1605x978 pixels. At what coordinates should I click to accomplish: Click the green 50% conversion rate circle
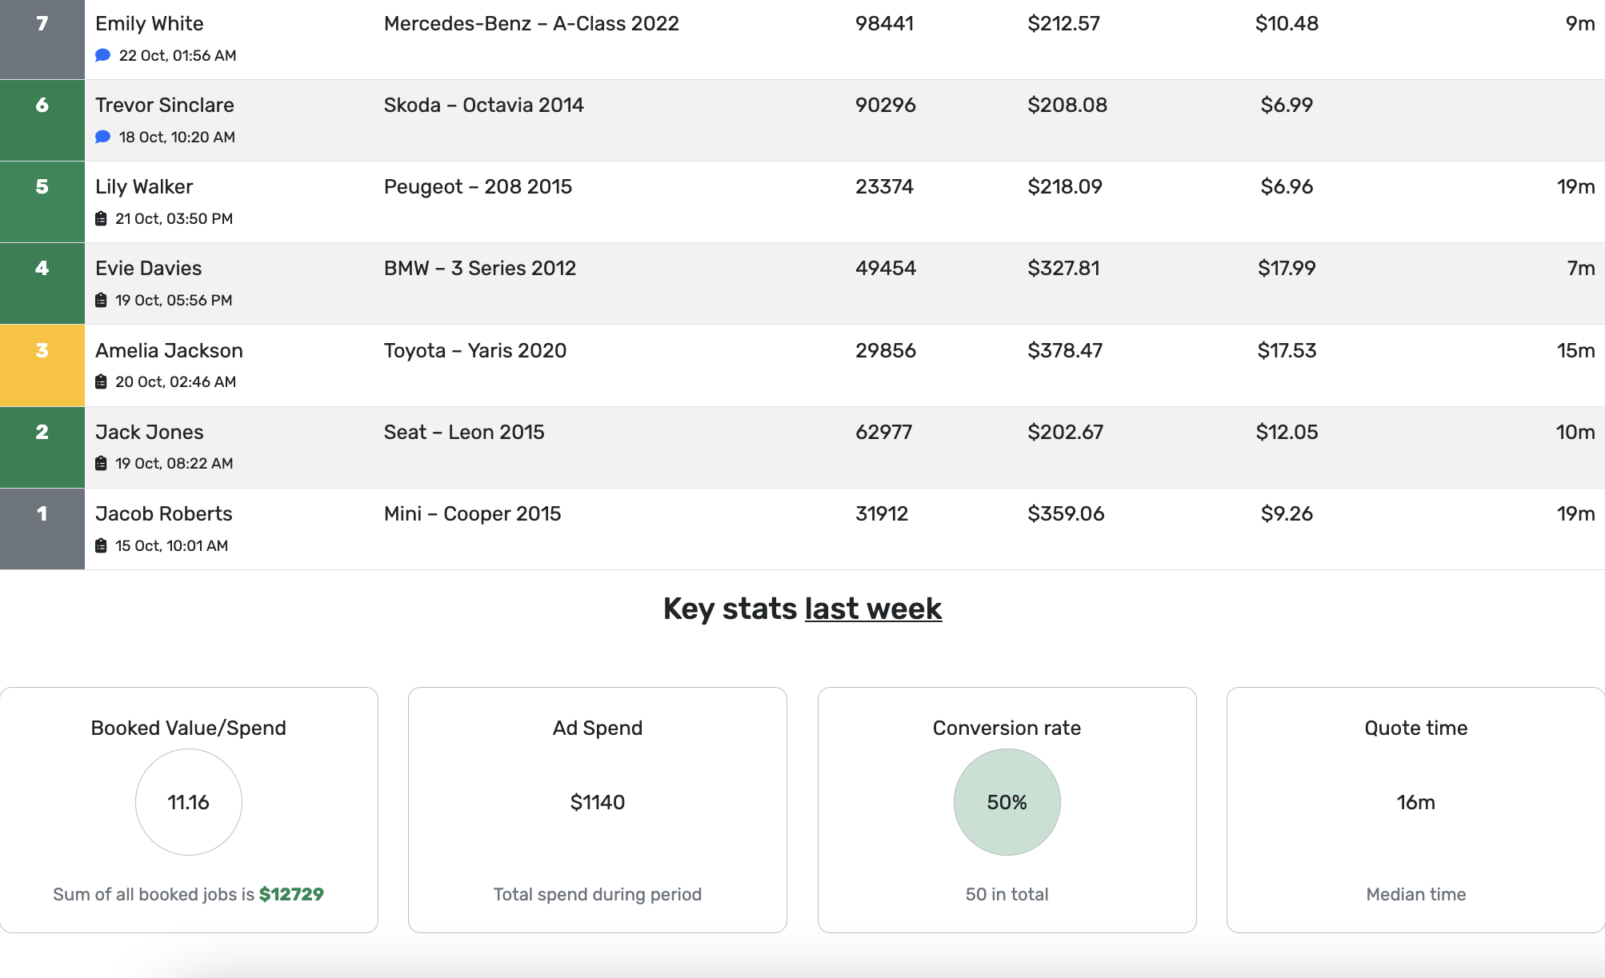pos(1006,802)
